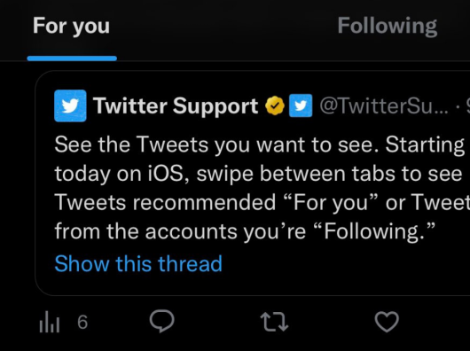Open tweet analytics via bar chart icon
470x351 pixels.
(x=50, y=323)
